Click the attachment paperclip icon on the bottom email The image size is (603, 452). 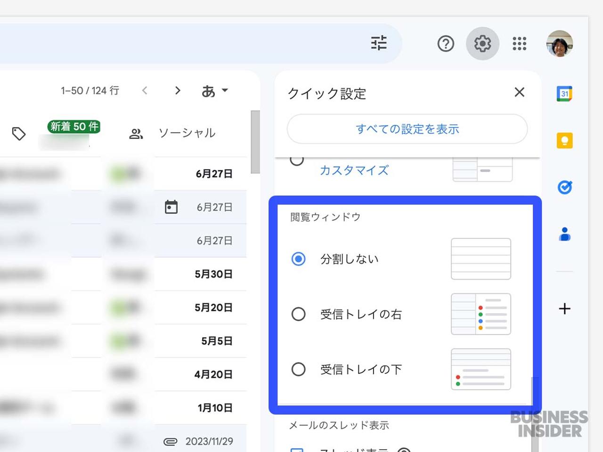171,441
